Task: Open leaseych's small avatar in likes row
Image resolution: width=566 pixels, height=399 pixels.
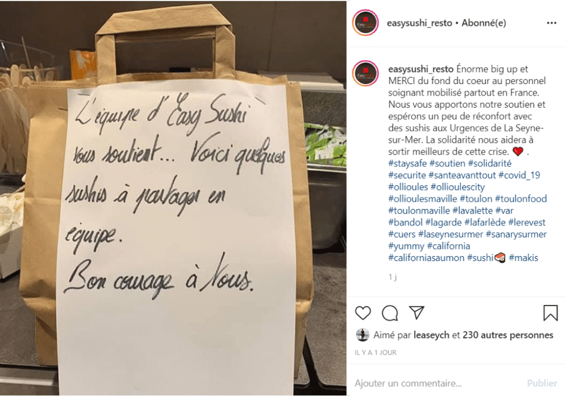Action: click(x=363, y=335)
